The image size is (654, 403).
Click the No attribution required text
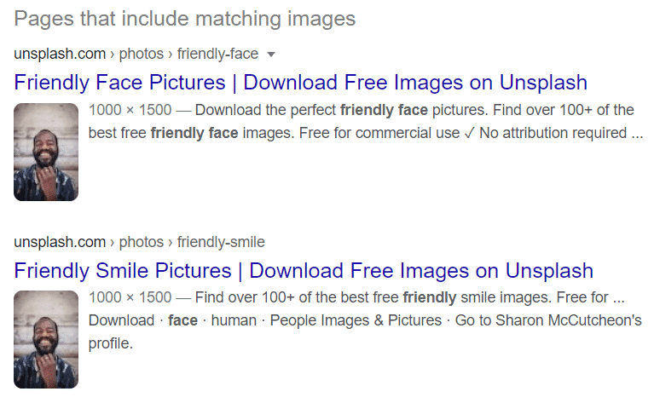[x=553, y=133]
